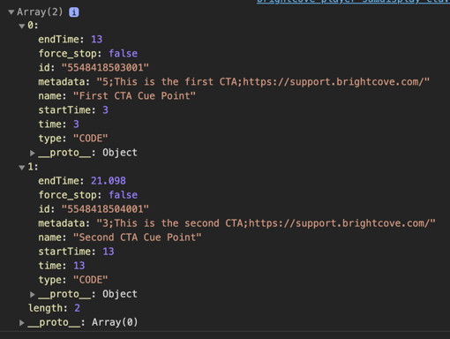The height and width of the screenshot is (339, 450).
Task: Expand __proto__: Object under index 1
Action: pyautogui.click(x=33, y=294)
